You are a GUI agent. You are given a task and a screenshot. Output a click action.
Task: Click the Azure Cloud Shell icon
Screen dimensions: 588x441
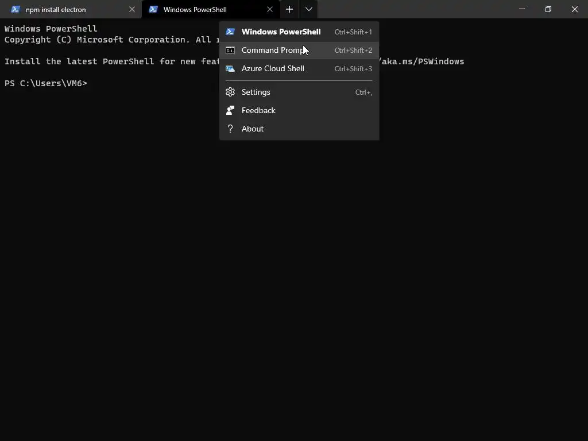pos(230,69)
